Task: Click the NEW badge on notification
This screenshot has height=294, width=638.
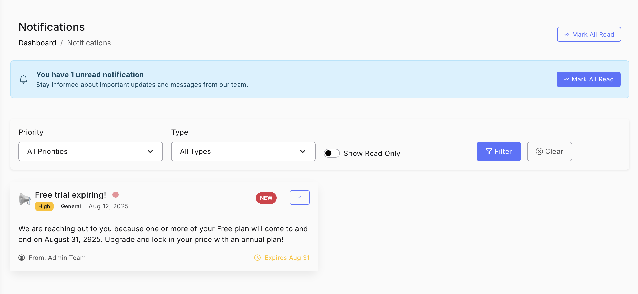Action: 266,198
